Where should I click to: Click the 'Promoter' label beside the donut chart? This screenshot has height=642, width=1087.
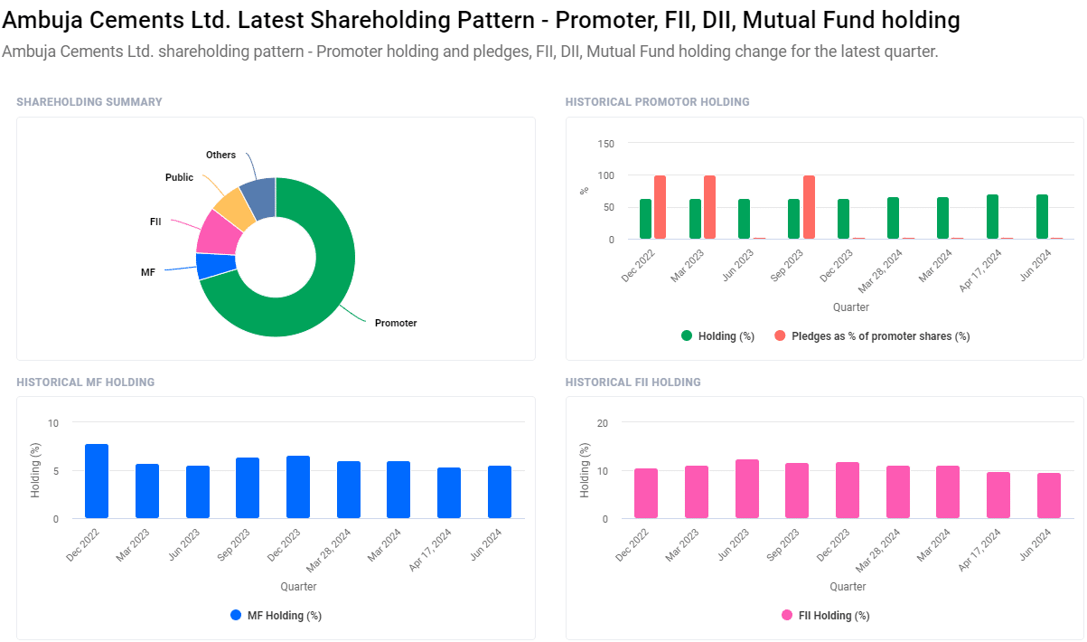(x=396, y=323)
